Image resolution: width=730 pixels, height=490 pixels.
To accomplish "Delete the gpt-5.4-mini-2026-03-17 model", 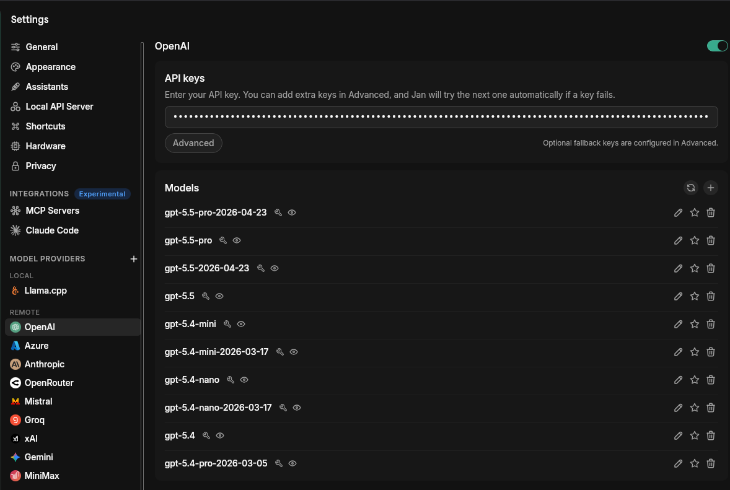I will (x=710, y=352).
